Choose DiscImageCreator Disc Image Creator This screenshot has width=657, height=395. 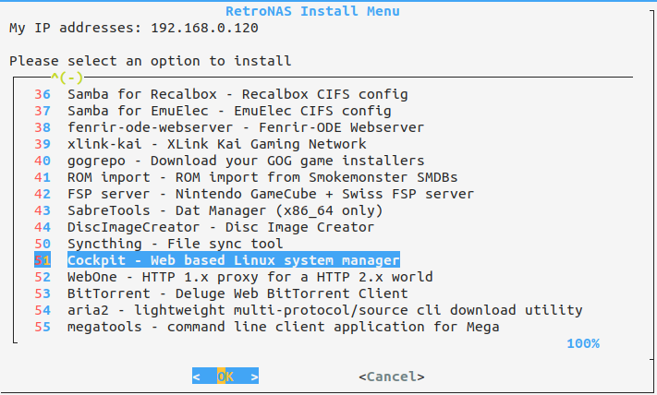click(x=204, y=227)
